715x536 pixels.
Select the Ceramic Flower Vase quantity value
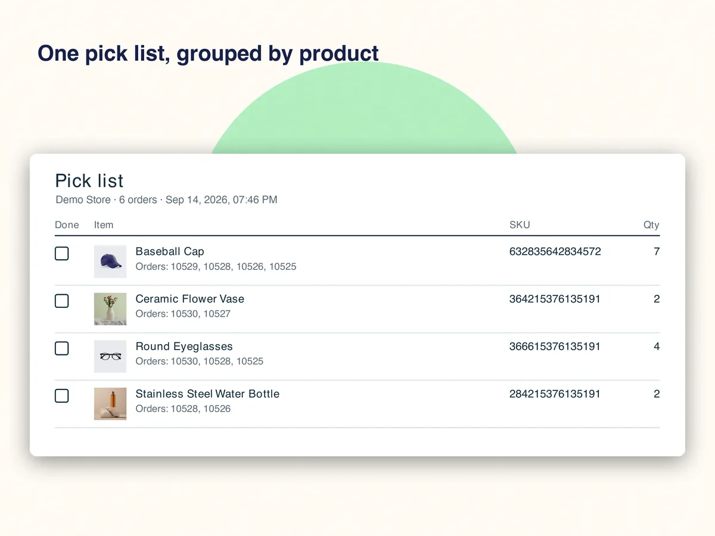657,299
